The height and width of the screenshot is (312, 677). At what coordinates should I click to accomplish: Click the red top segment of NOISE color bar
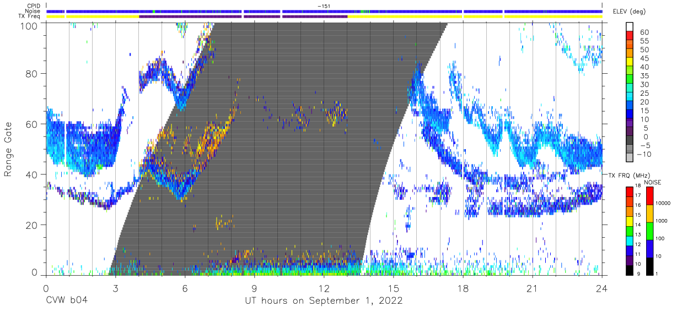pos(649,196)
